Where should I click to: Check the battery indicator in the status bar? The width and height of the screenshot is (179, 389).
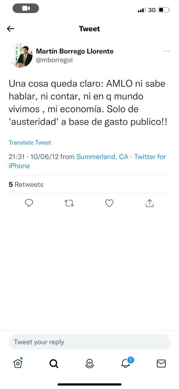(163, 10)
